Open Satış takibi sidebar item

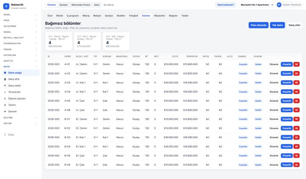[x=20, y=85]
